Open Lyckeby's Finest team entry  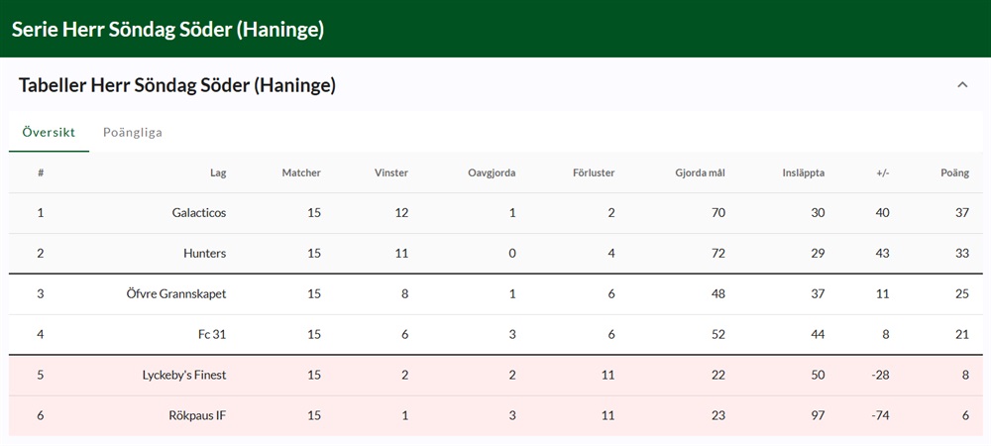183,376
